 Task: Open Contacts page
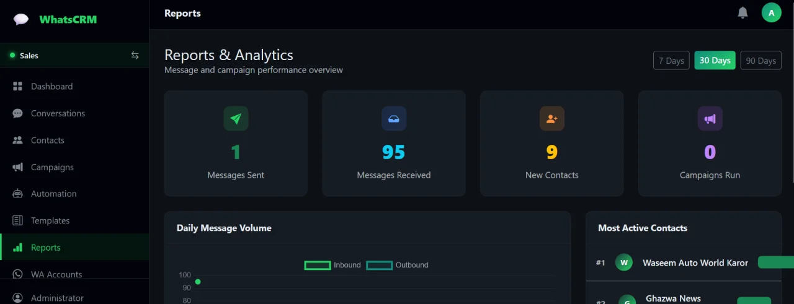pos(74,140)
